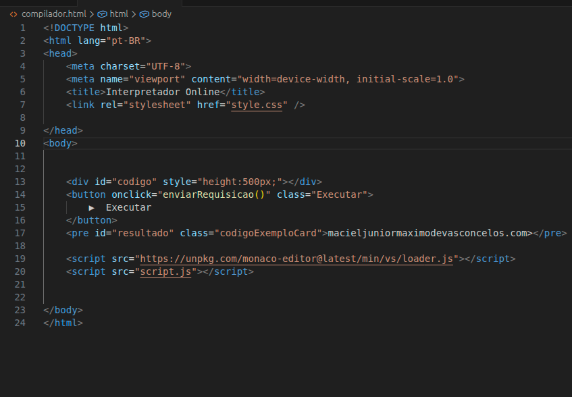Click the id="codigo" attribute

coord(126,182)
